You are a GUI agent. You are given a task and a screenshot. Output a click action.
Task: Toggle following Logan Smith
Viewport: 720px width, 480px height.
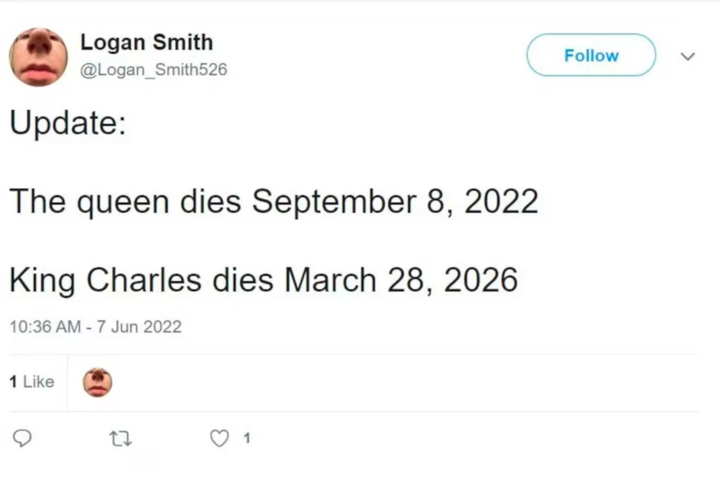pos(590,55)
